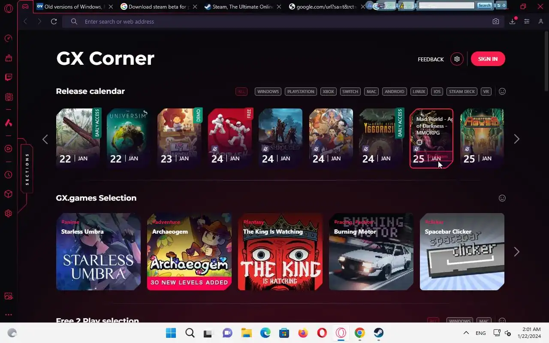Open GX Control speedometer panel in sidebar
This screenshot has height=343, width=549.
tap(8, 39)
